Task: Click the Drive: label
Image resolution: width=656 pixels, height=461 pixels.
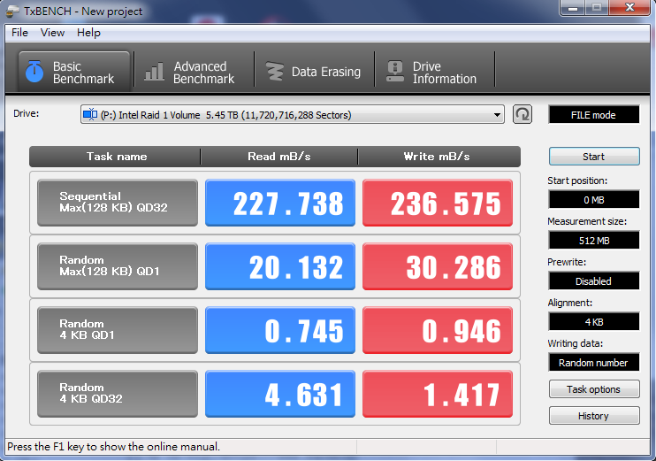Action: coord(27,113)
